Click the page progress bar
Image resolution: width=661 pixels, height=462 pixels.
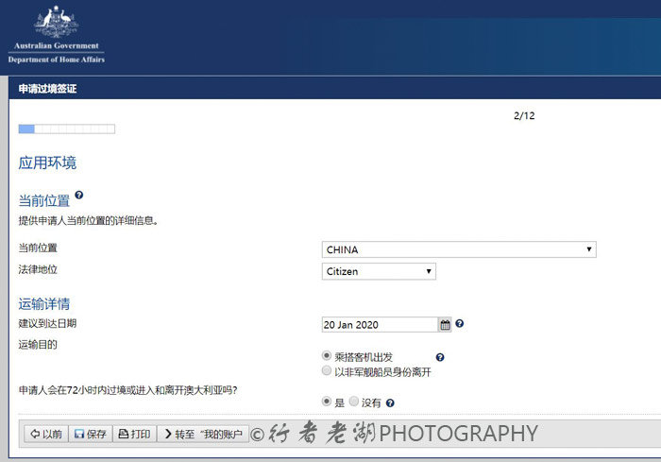point(67,128)
